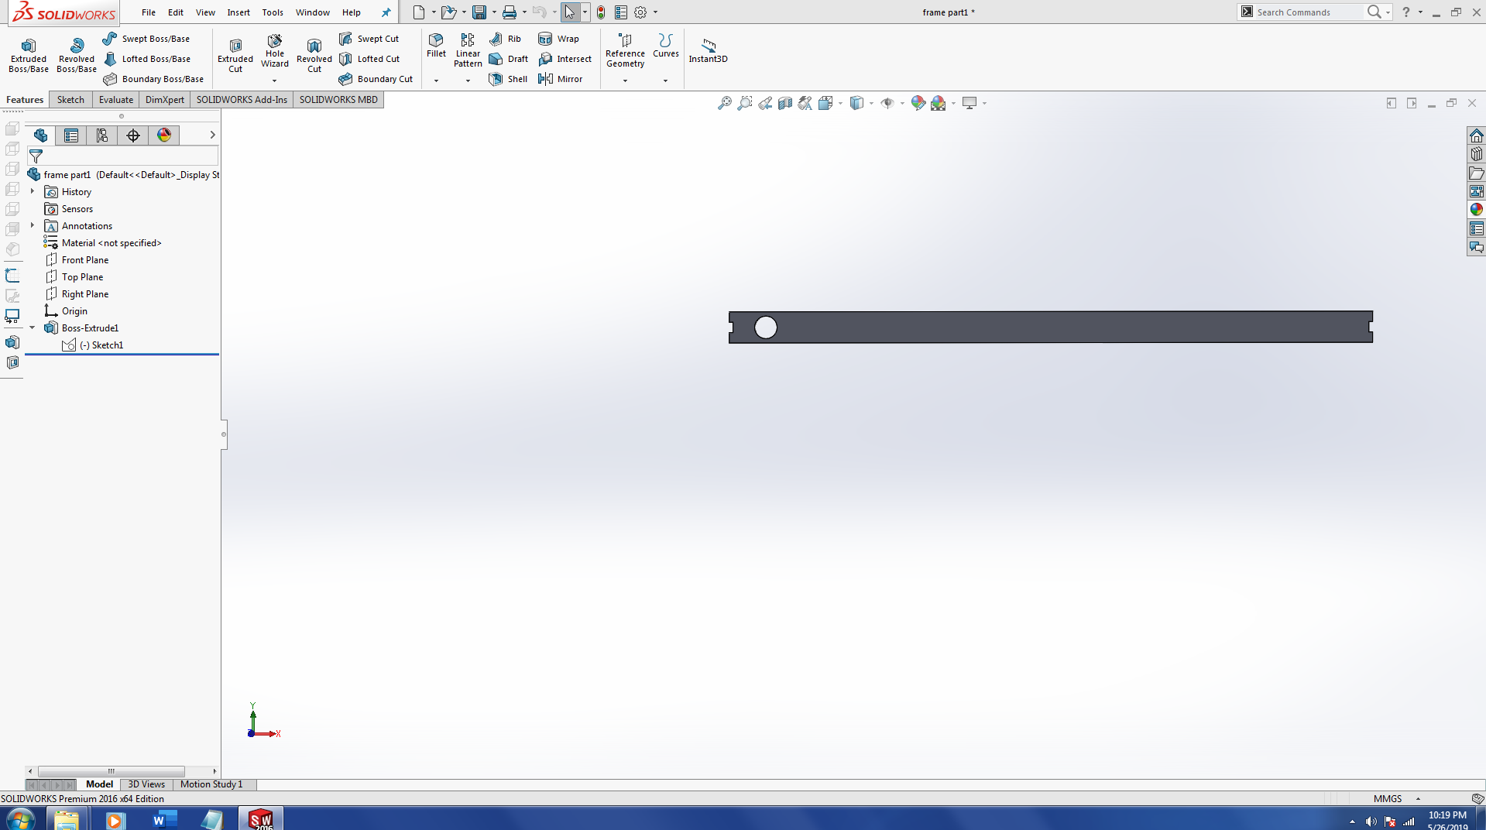The width and height of the screenshot is (1486, 830).
Task: Switch to the Evaluate tab
Action: [x=116, y=100]
